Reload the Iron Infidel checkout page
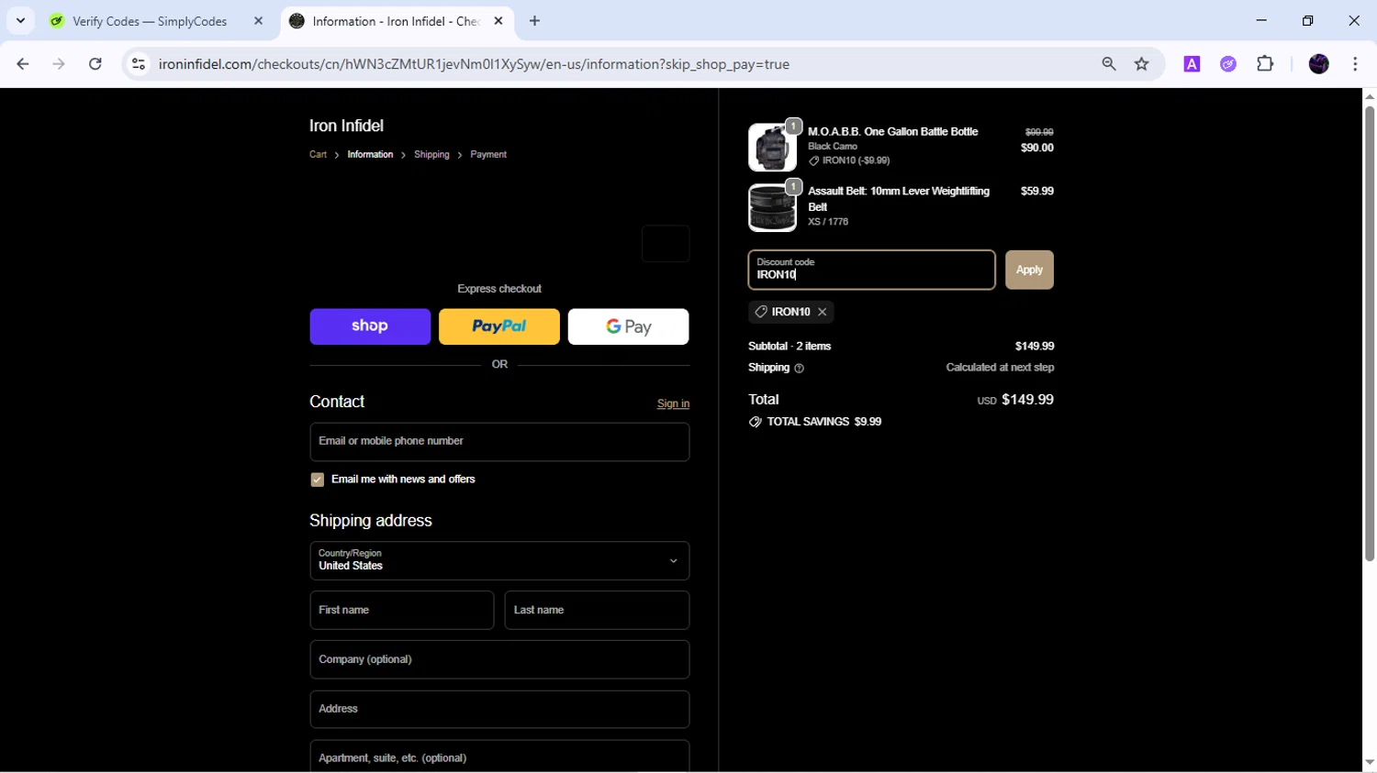Screen dimensions: 1377x773 95,64
